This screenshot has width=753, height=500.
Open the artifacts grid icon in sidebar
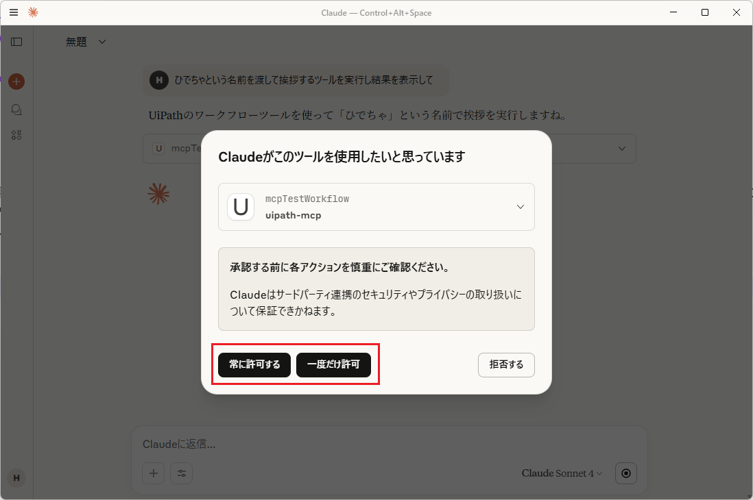(16, 136)
